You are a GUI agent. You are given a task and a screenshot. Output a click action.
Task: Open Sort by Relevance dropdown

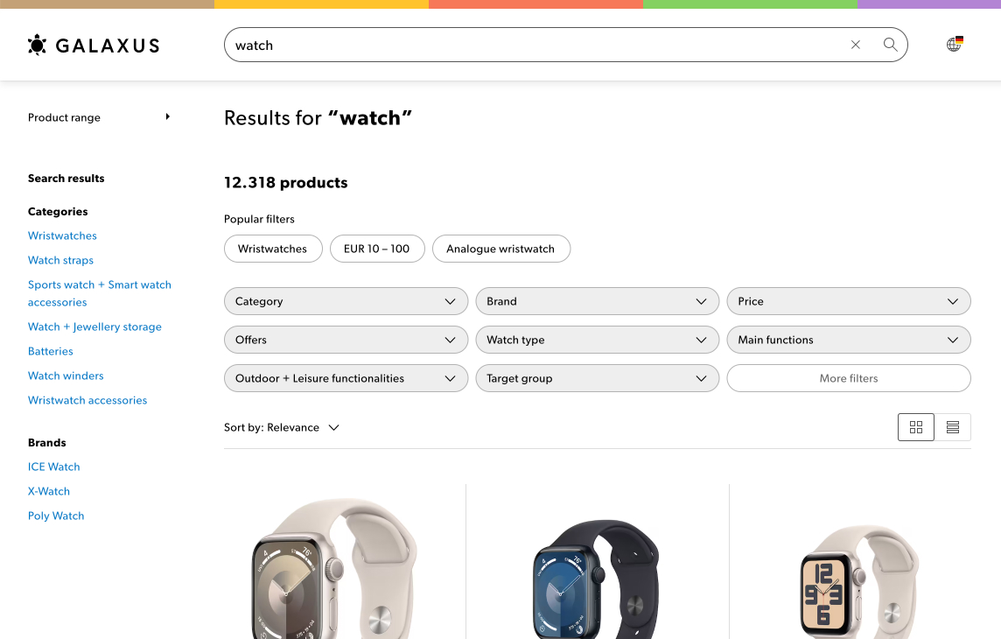[282, 428]
